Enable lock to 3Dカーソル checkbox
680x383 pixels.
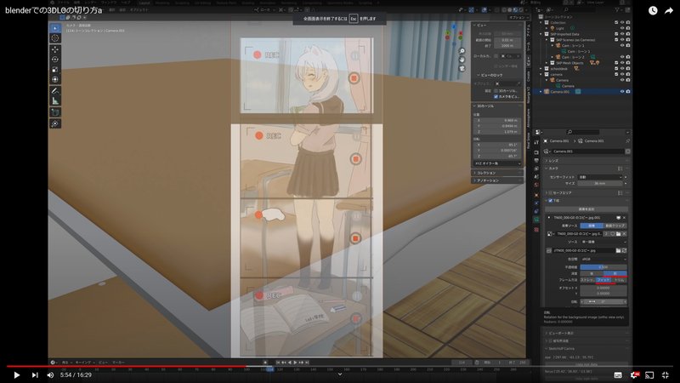(496, 91)
